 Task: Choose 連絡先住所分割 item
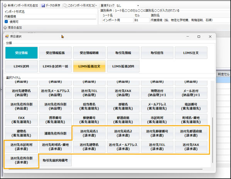click(56, 133)
